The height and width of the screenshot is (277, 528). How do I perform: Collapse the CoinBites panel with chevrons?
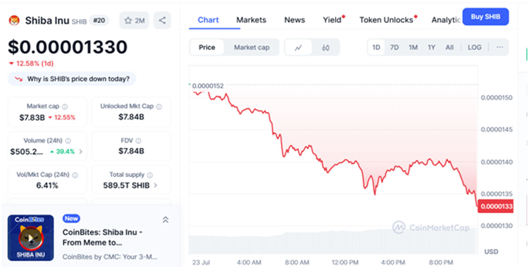165,220
